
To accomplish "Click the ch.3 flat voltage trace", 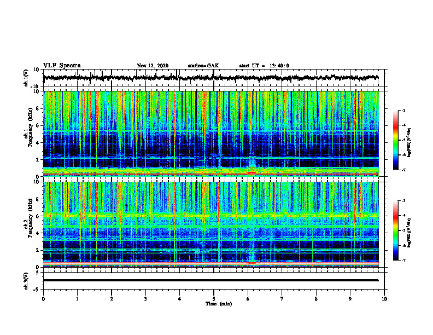I will [x=210, y=280].
